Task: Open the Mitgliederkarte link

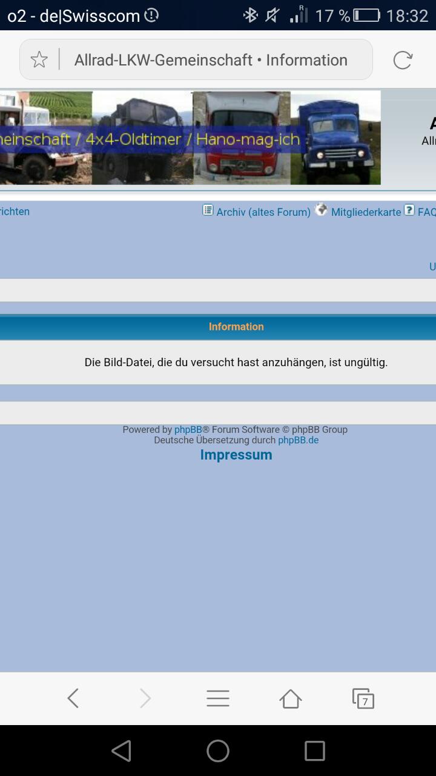Action: tap(366, 212)
